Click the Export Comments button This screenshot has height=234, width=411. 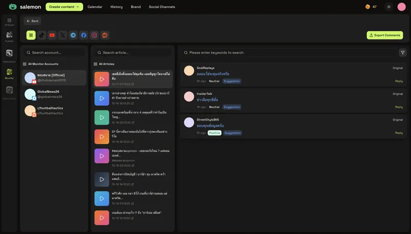[384, 35]
